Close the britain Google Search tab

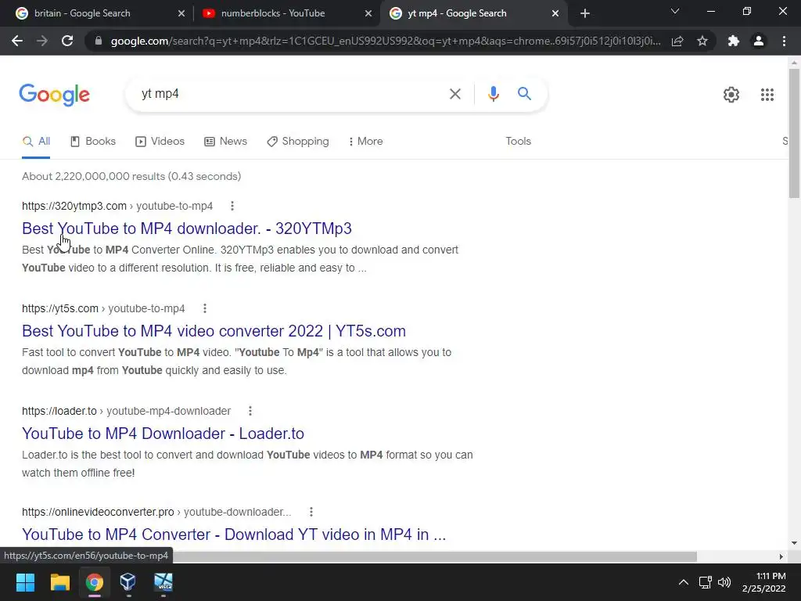(181, 14)
